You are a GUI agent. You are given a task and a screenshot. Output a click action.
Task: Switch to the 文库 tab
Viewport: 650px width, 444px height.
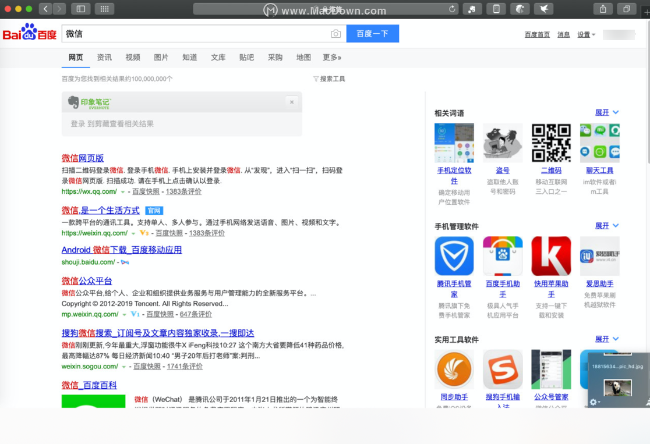(x=218, y=57)
